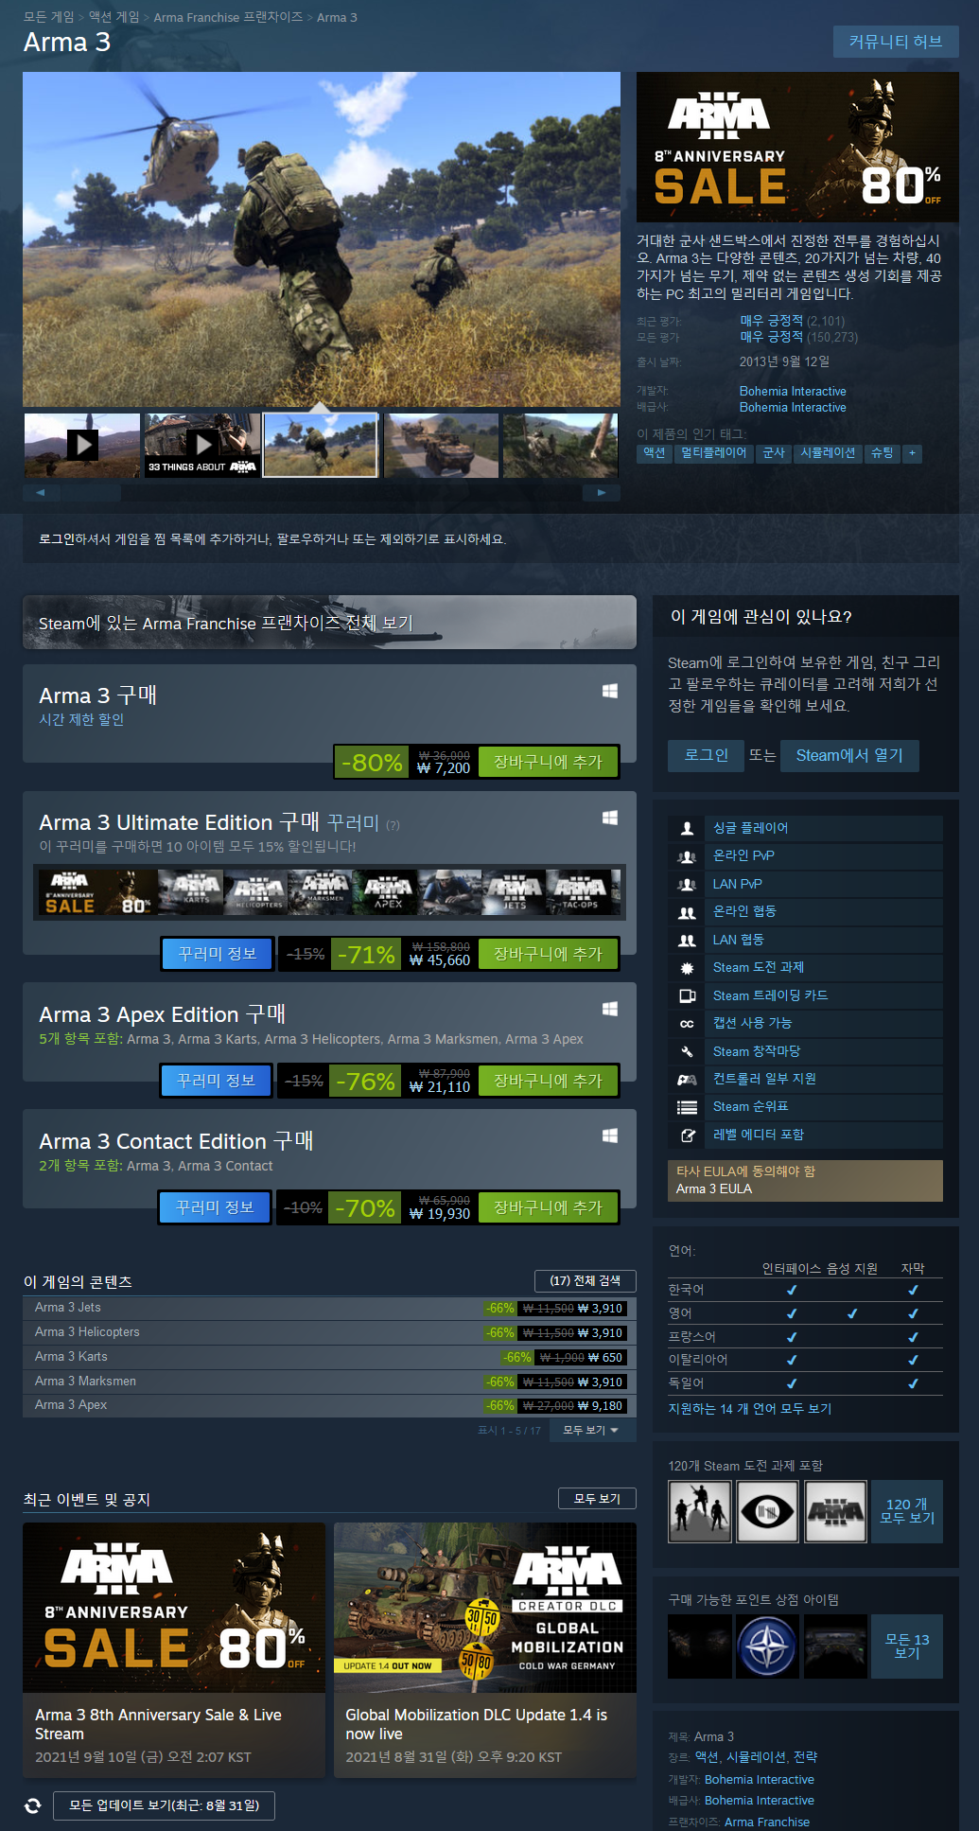Click 모든 13 보기 points shop

(907, 1646)
